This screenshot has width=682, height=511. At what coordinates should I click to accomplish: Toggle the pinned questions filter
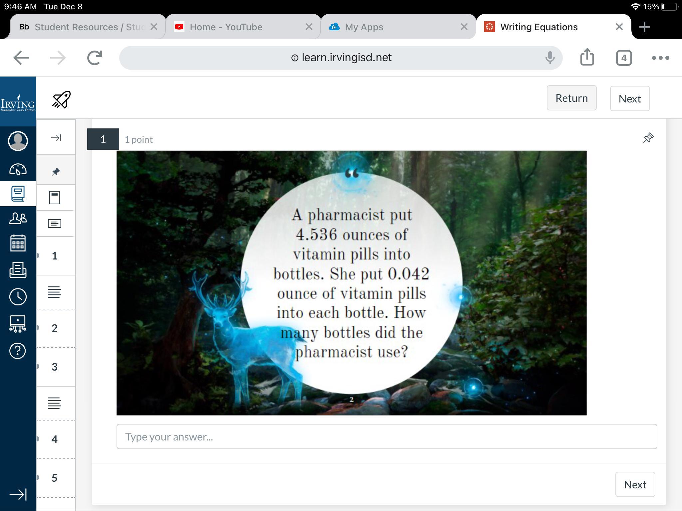56,172
